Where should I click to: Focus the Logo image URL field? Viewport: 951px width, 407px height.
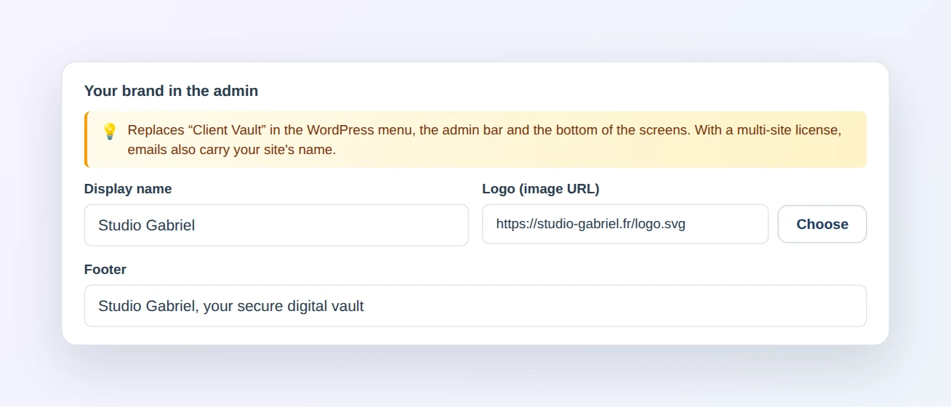tap(625, 224)
